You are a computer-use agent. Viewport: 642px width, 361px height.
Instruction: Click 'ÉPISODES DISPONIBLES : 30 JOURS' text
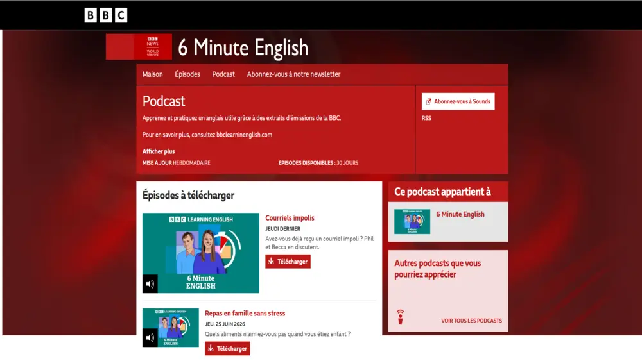coord(318,163)
